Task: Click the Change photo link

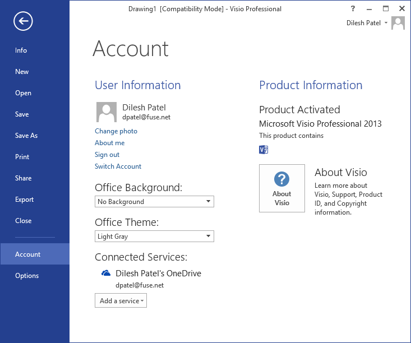Action: 116,131
